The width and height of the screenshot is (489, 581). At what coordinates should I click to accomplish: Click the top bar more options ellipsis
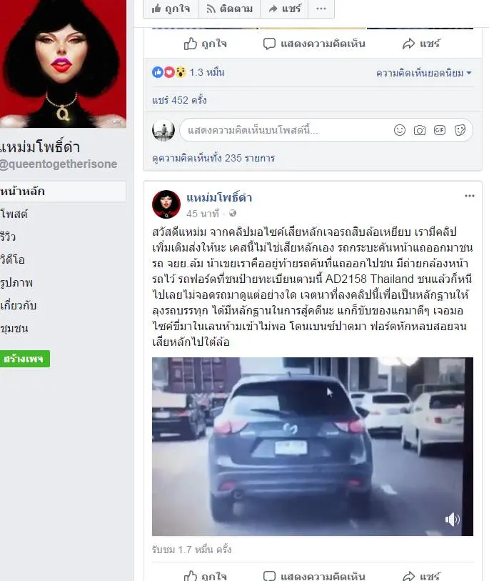pos(321,9)
